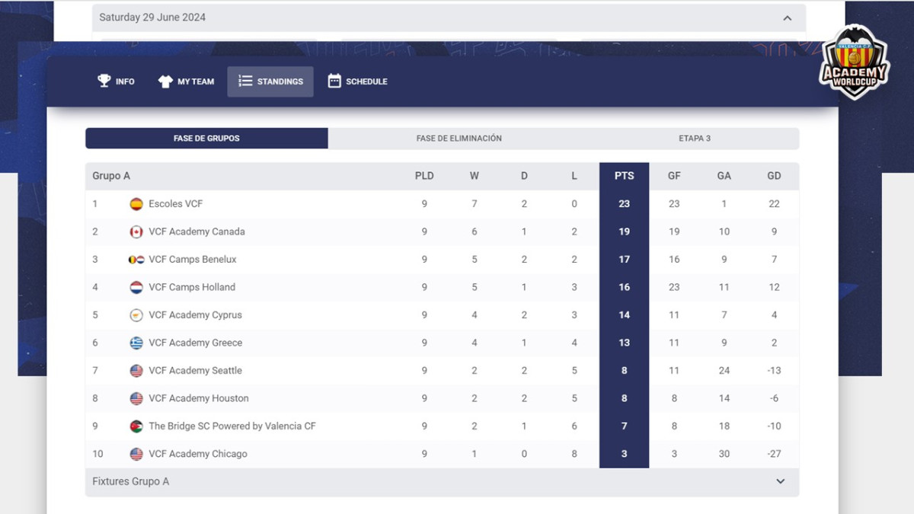Open the My Team menu item
The image size is (914, 514).
click(186, 81)
